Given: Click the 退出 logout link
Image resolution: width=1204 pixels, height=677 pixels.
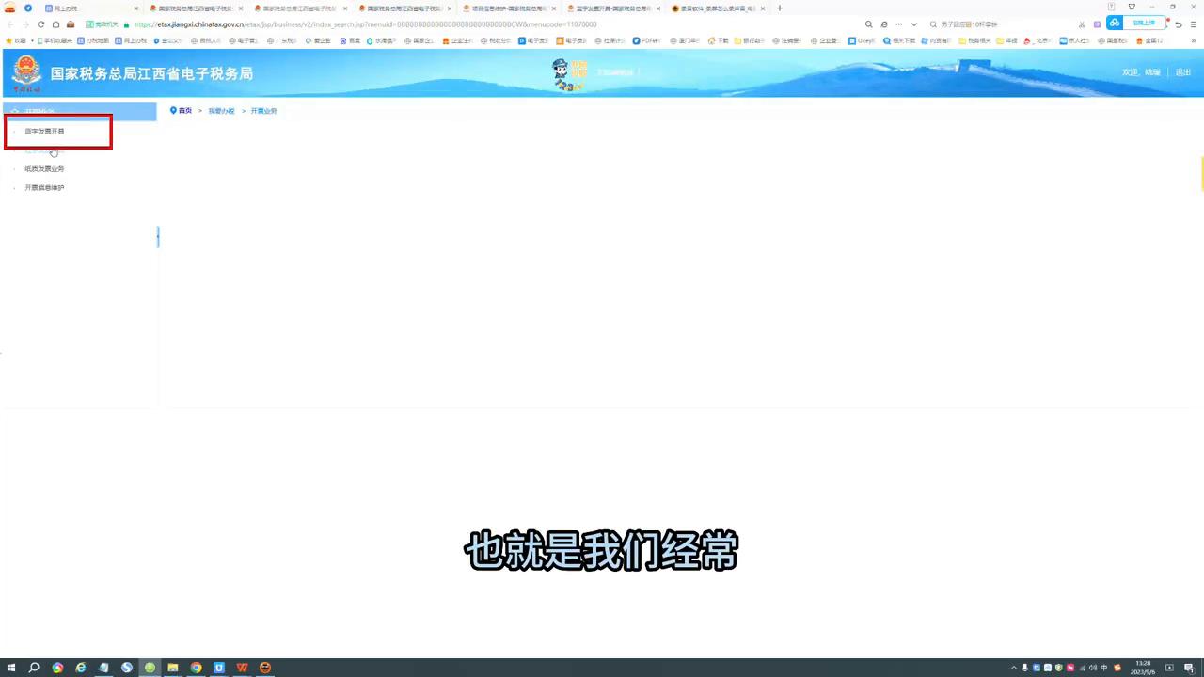Looking at the screenshot, I should tap(1182, 71).
